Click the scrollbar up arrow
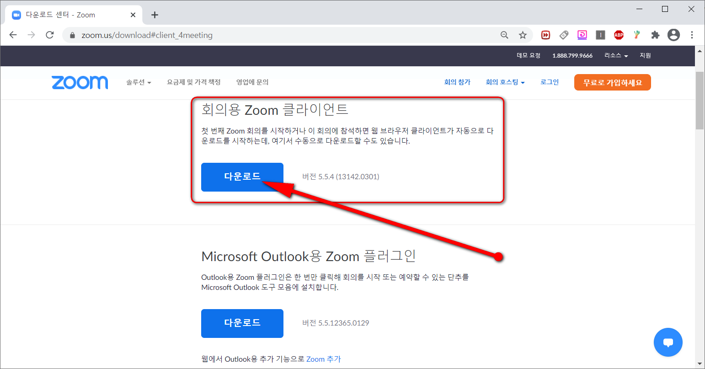 700,51
